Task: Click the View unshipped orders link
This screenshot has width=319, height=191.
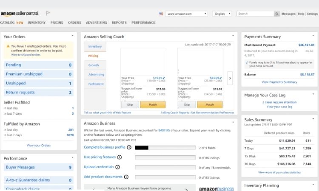Action: tap(26, 55)
